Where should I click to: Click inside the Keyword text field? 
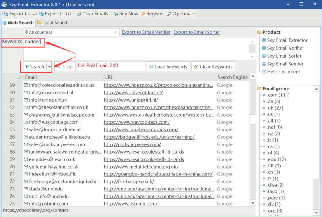136,49
